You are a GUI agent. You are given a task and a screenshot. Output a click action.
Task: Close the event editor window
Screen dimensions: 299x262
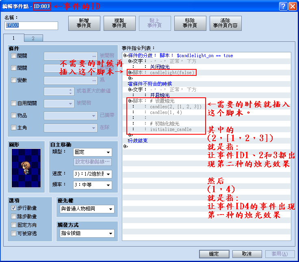click(292, 6)
